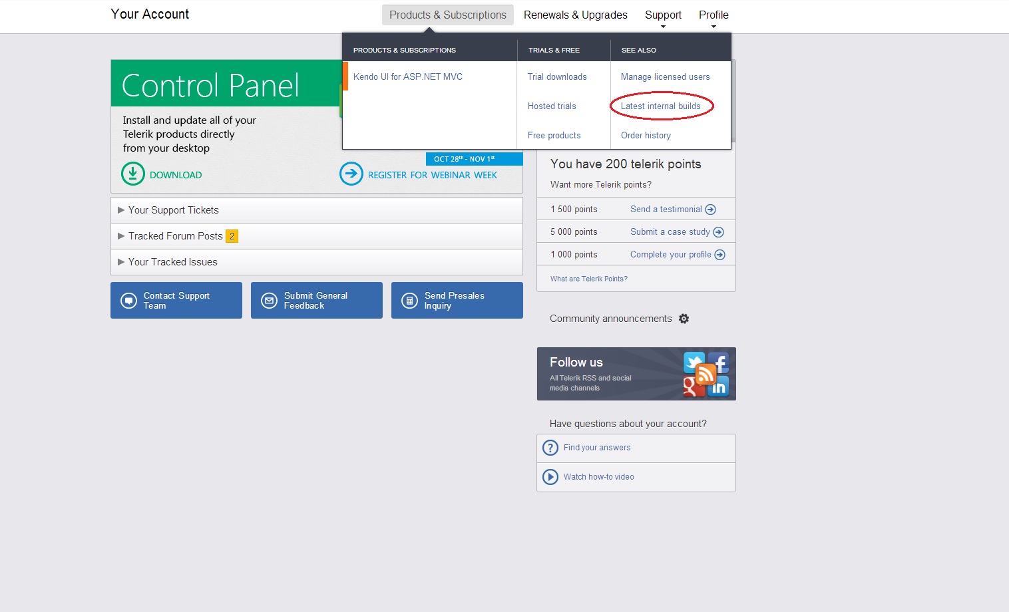Click 'Have questions about your account?' text
This screenshot has height=612, width=1009.
tap(628, 424)
